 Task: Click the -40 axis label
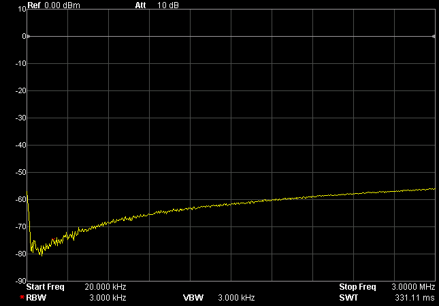[x=20, y=145]
